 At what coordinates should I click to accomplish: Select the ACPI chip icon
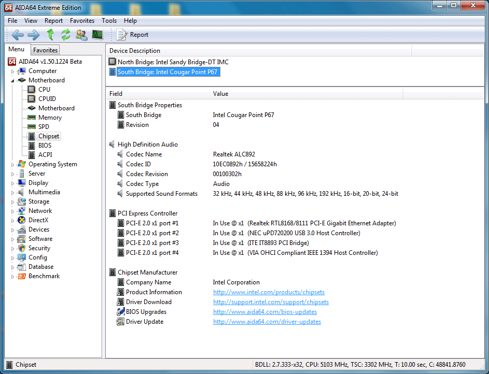[32, 155]
